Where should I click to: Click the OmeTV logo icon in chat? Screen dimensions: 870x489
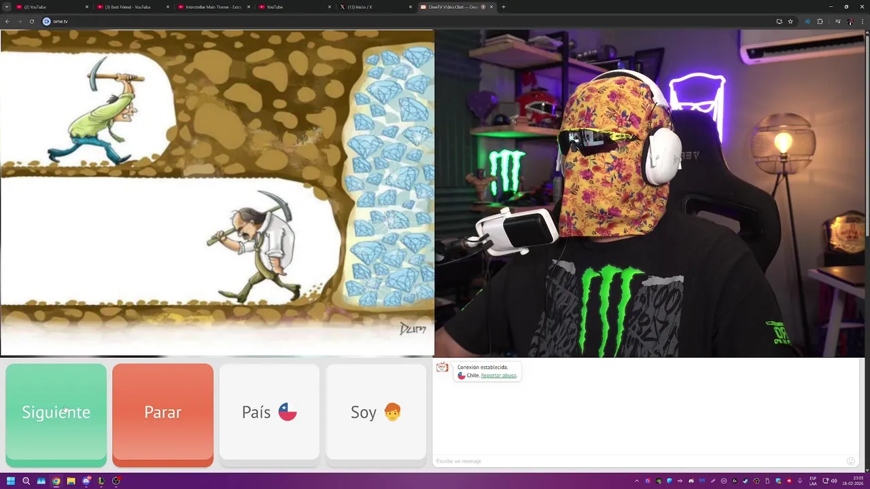pos(442,367)
